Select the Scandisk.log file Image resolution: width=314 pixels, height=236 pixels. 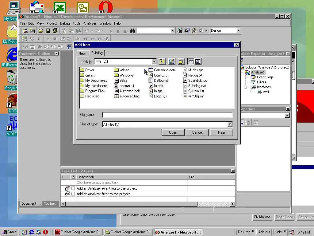click(195, 81)
